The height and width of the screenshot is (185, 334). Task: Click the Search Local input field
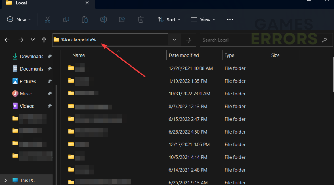(x=260, y=40)
